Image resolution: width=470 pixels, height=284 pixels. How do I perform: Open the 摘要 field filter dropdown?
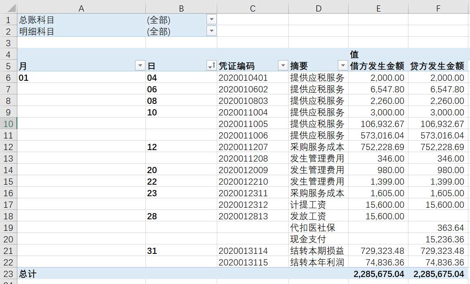(343, 66)
